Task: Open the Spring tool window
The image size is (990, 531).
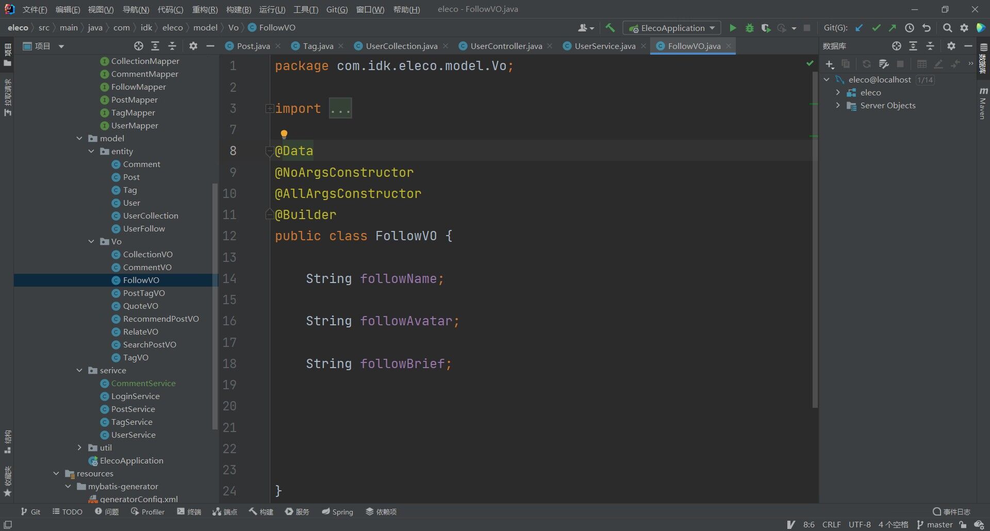Action: 338,512
